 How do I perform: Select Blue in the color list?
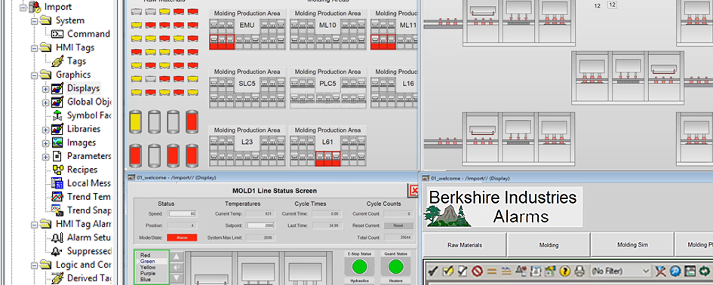pos(145,280)
